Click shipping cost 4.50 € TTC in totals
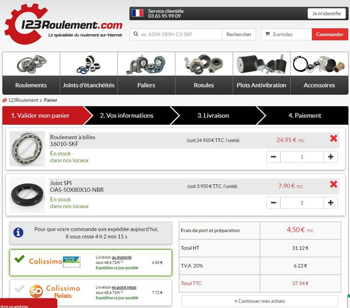The image size is (350, 308). click(300, 230)
